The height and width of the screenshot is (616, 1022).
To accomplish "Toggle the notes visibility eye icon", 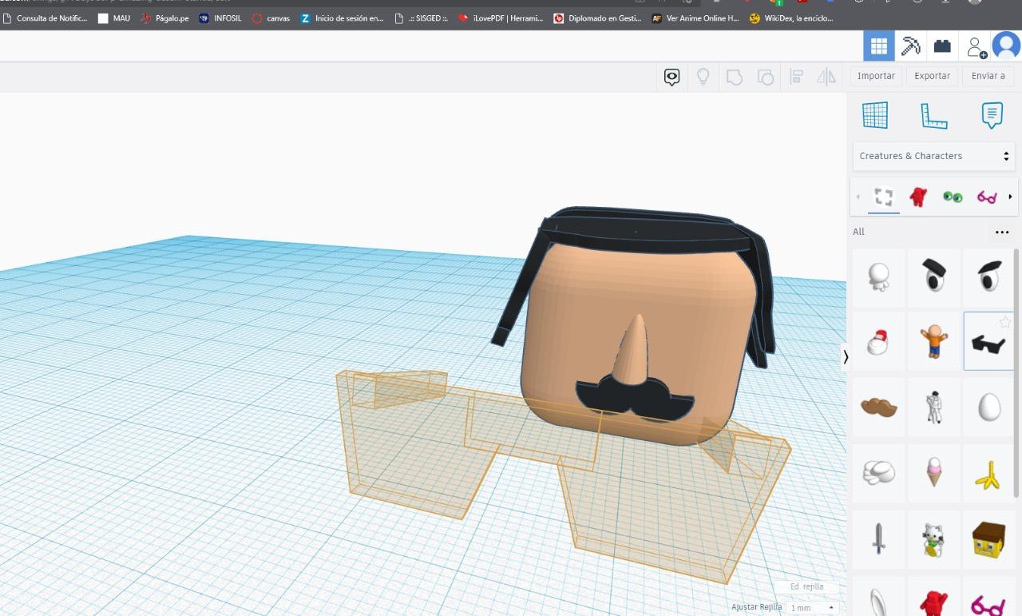I will coord(672,77).
